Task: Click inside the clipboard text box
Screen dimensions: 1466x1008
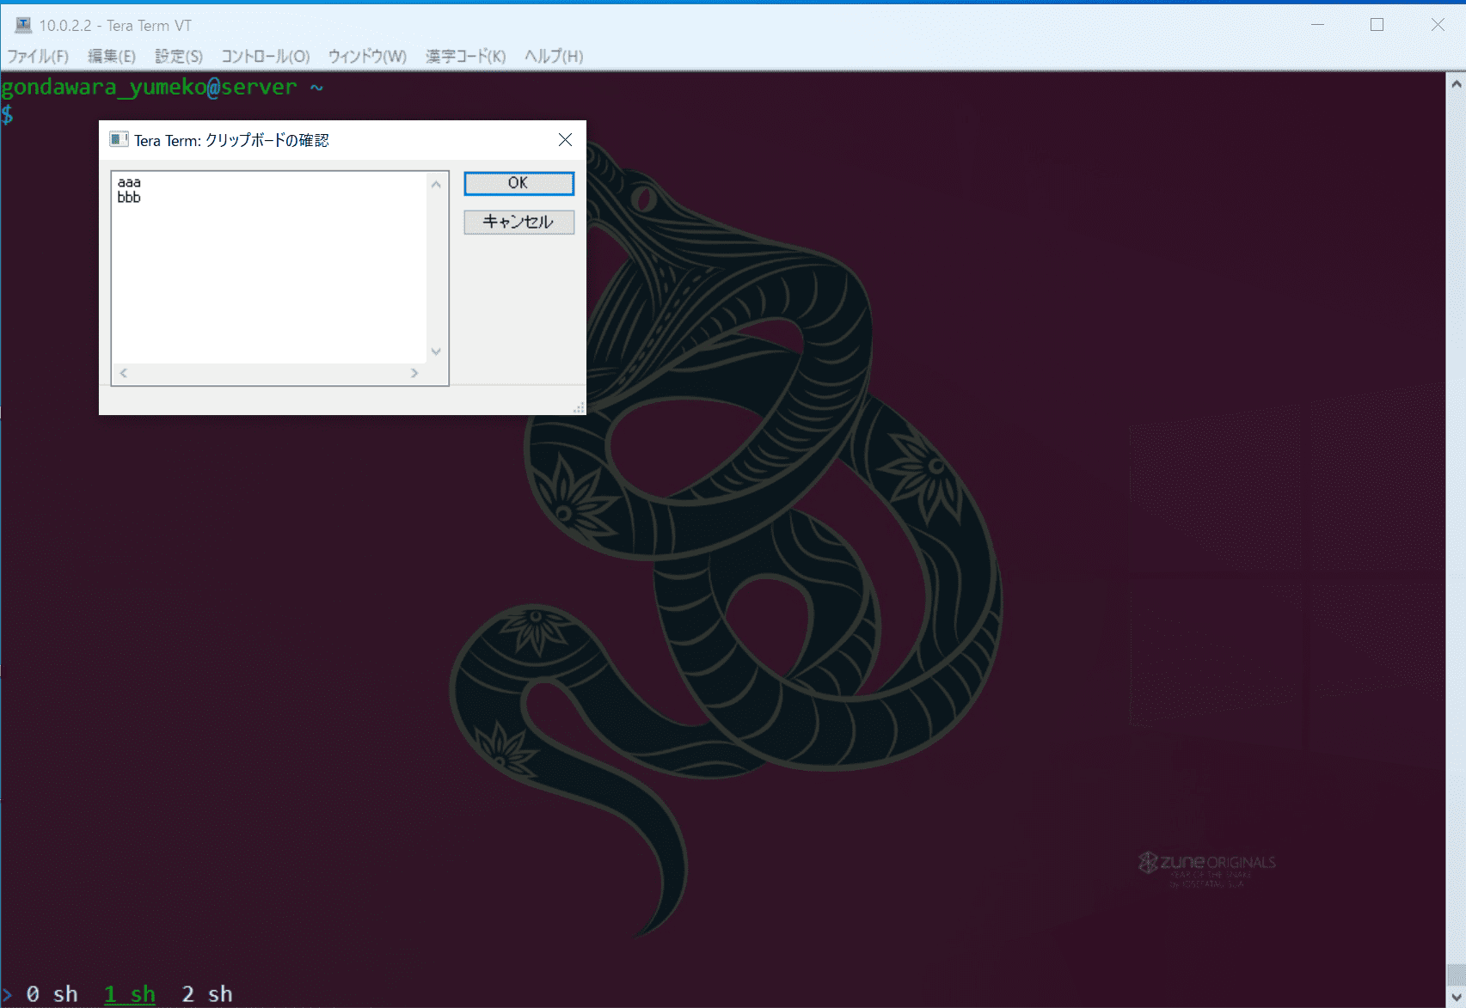Action: pyautogui.click(x=269, y=267)
